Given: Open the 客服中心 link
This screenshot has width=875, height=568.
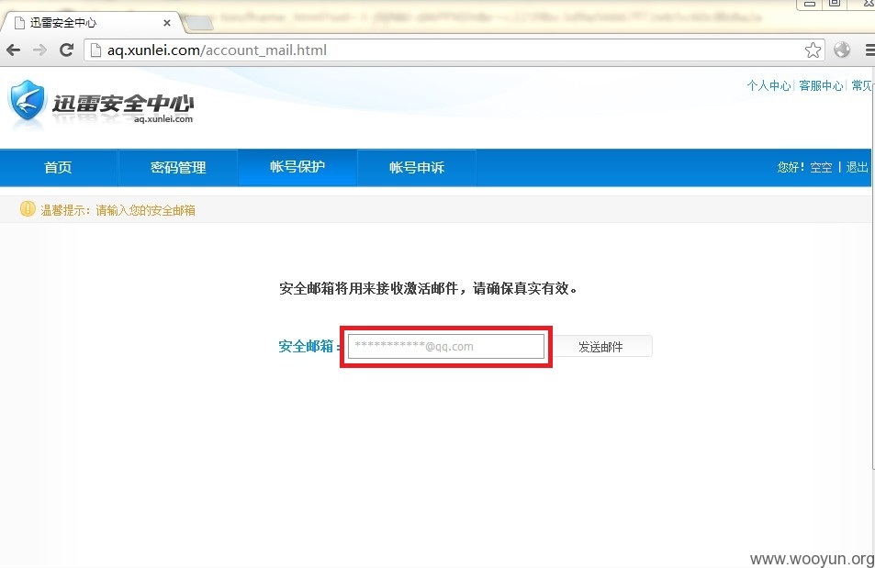Looking at the screenshot, I should point(821,85).
